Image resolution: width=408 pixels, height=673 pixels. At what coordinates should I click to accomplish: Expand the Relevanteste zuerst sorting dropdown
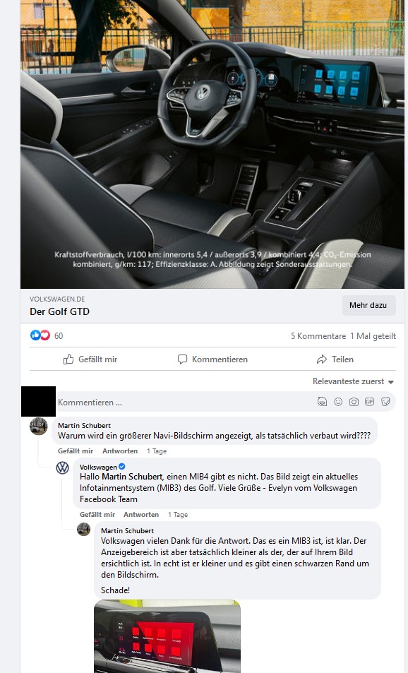click(353, 381)
